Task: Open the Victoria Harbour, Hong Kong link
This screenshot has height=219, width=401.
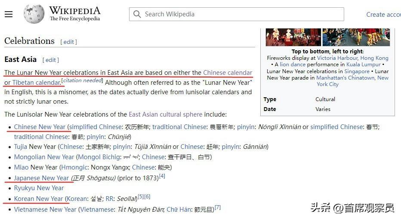Action: tap(353, 58)
